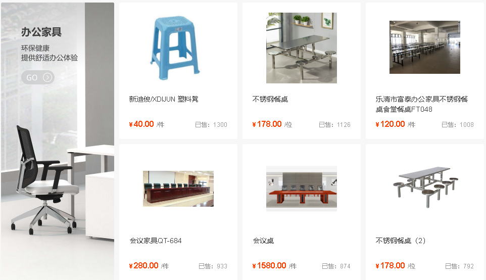This screenshot has height=280, width=486.
Task: Click the ¥280.00 price for QT-684
Action: pos(144,266)
